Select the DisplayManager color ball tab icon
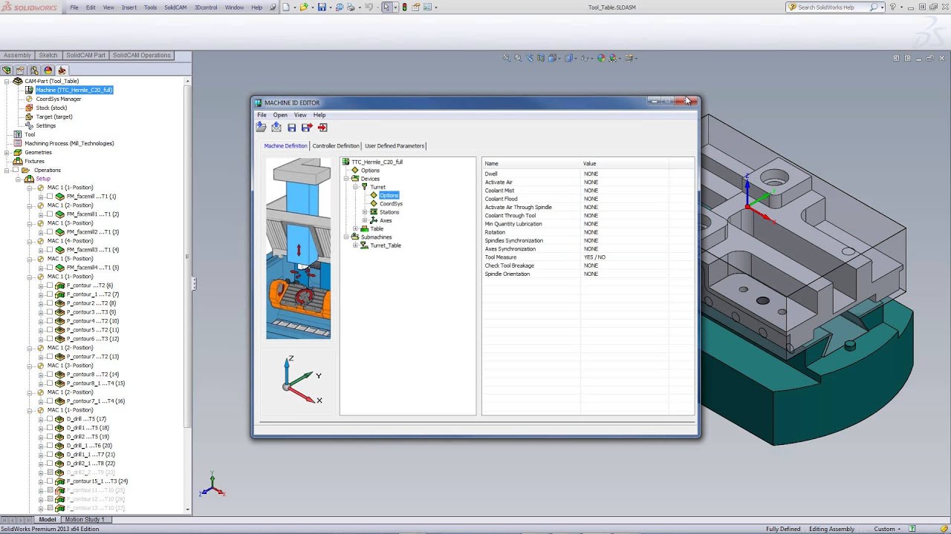This screenshot has height=534, width=951. (48, 70)
